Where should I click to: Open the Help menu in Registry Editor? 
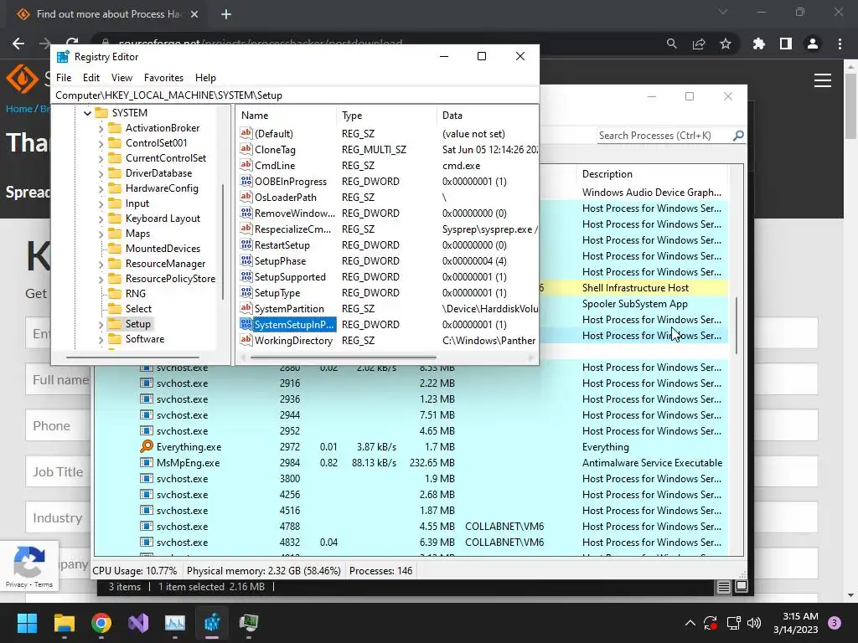205,78
